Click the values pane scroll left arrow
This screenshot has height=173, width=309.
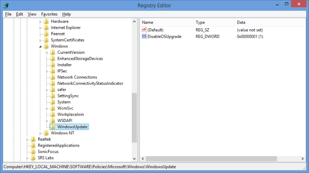[143, 158]
